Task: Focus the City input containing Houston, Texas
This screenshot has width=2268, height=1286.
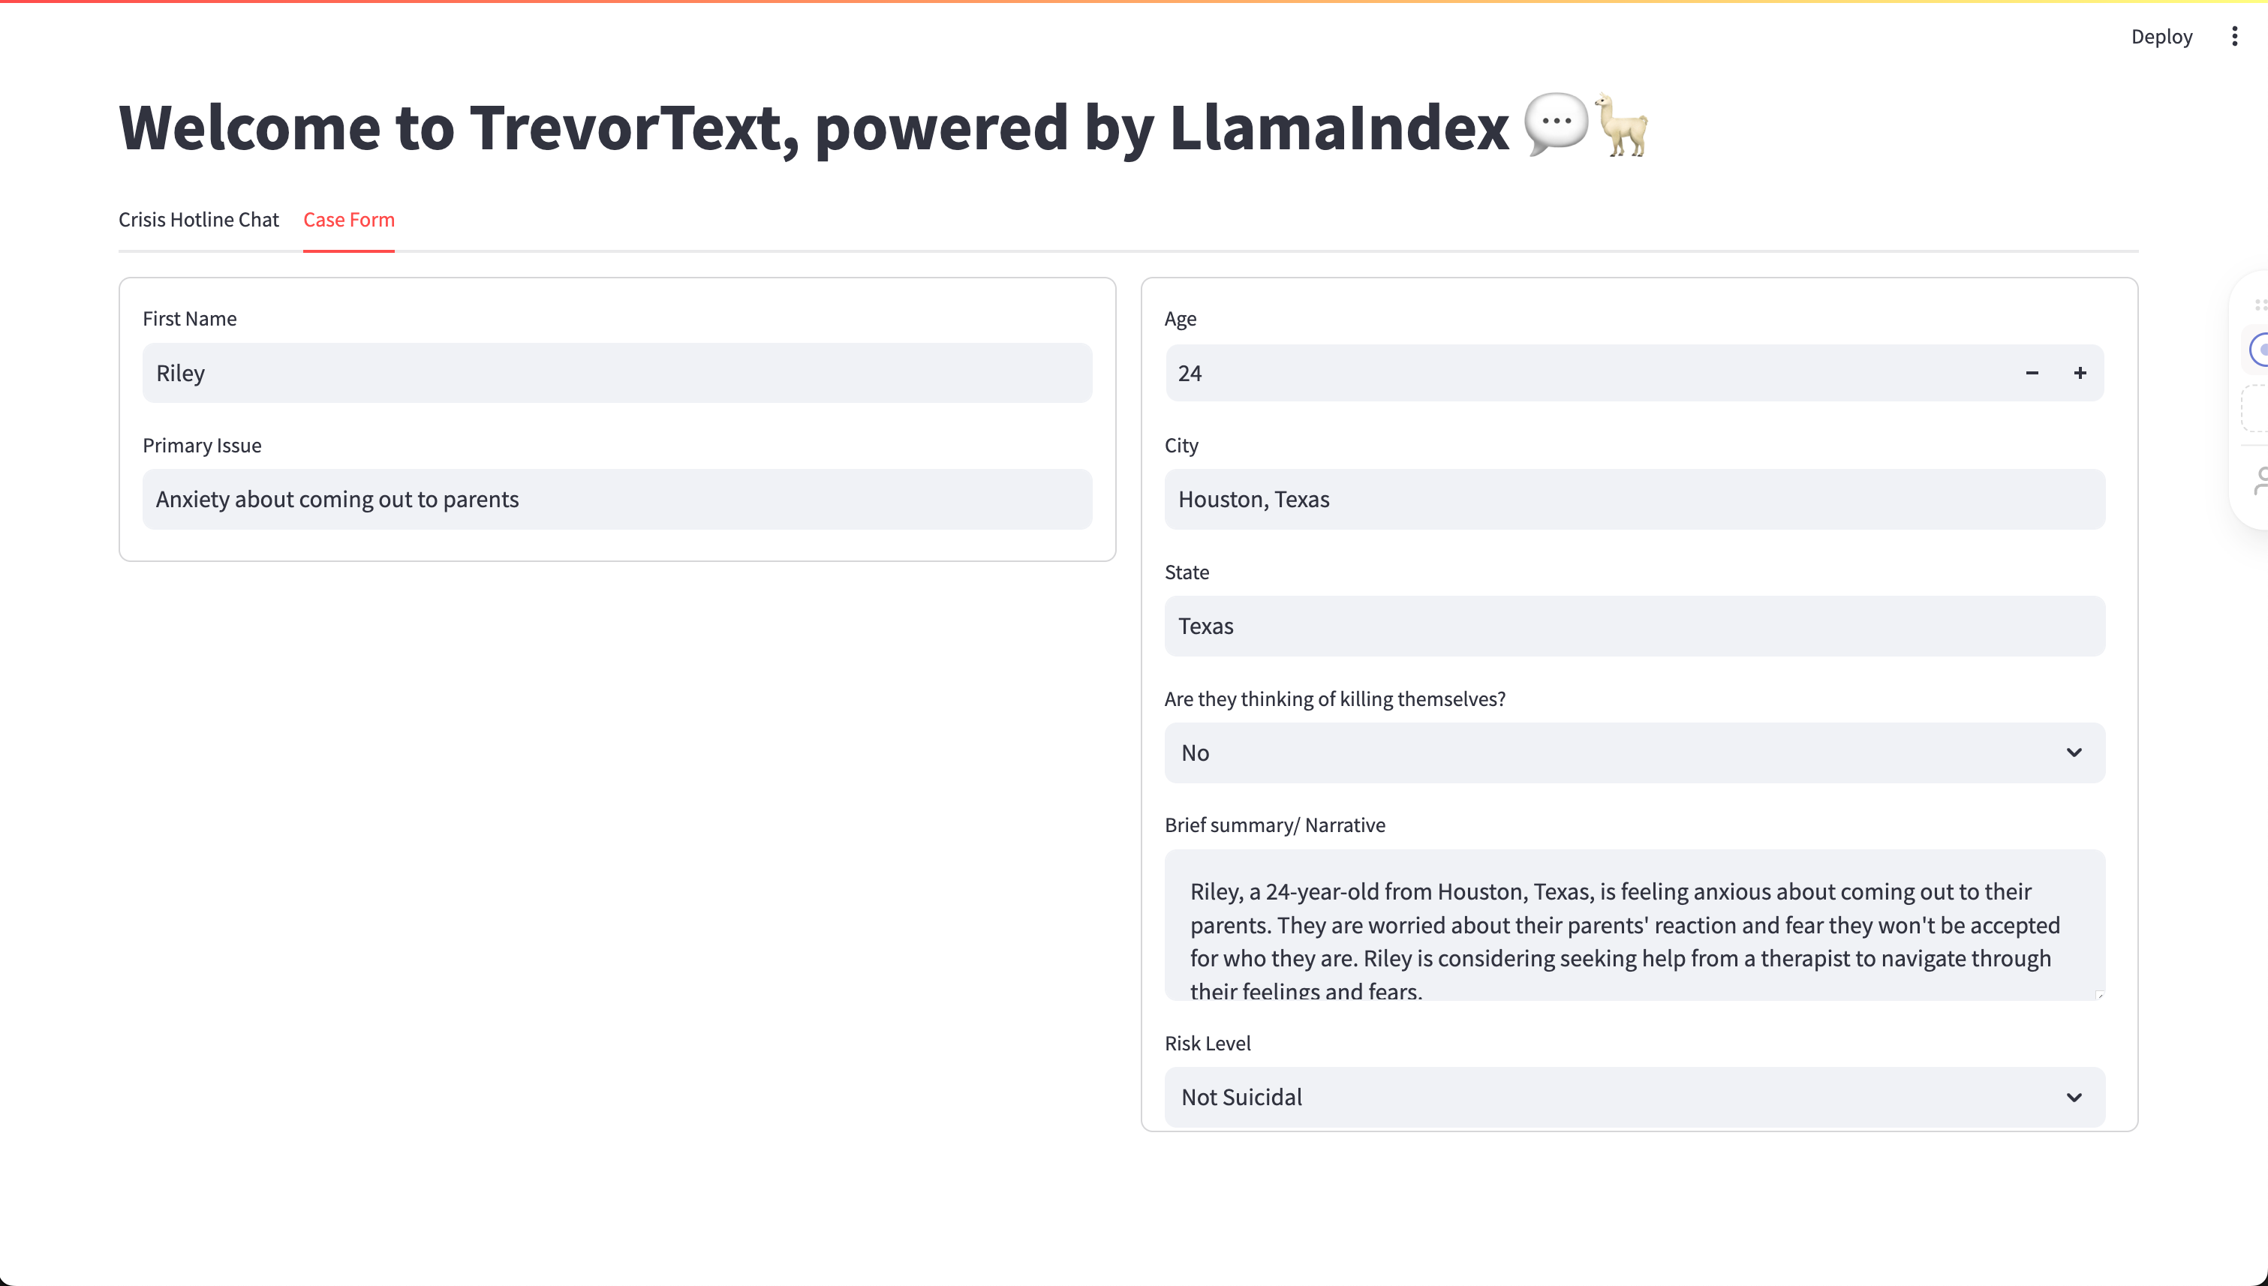Action: tap(1634, 499)
